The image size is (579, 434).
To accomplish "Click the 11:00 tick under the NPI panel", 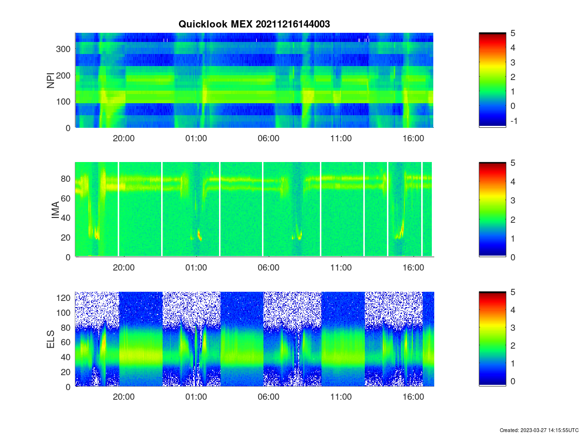I will coord(341,138).
